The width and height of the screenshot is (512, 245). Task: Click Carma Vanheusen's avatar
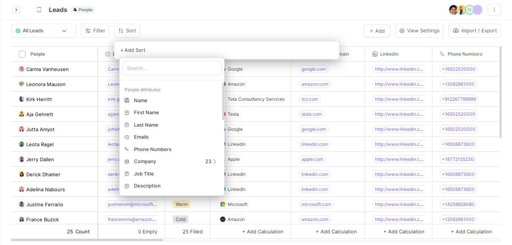(x=22, y=69)
